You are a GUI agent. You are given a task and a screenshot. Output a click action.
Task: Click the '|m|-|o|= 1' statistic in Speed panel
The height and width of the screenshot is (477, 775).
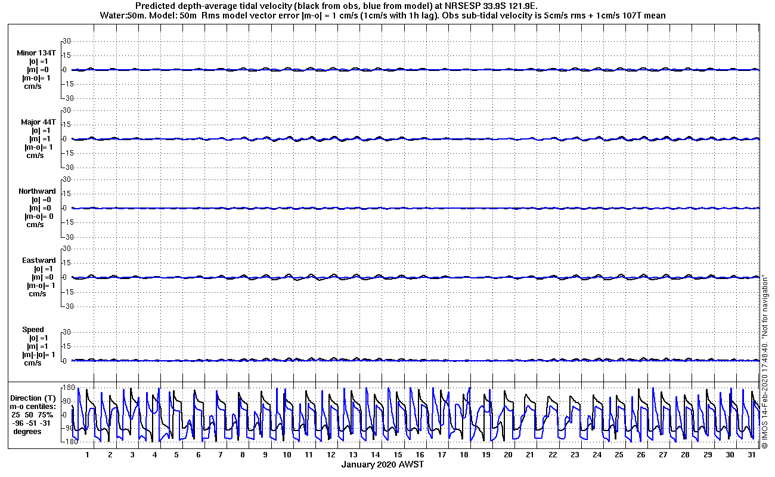point(39,355)
